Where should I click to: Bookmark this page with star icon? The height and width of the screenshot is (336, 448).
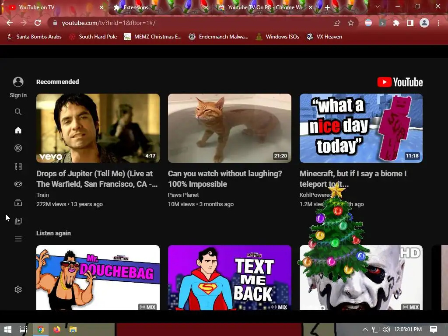351,23
